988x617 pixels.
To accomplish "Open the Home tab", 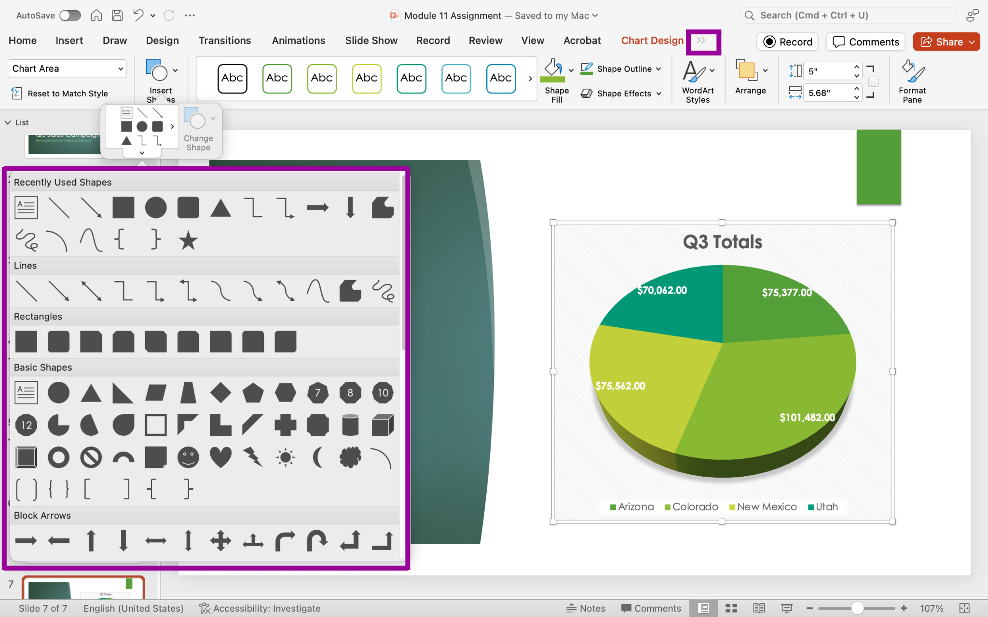I will 23,40.
